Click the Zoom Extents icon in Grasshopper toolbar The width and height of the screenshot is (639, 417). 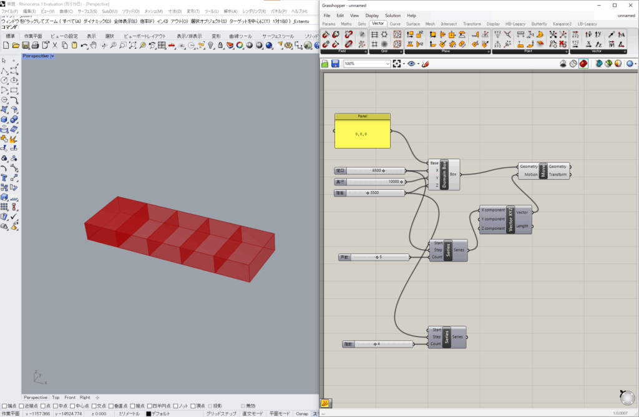point(396,64)
